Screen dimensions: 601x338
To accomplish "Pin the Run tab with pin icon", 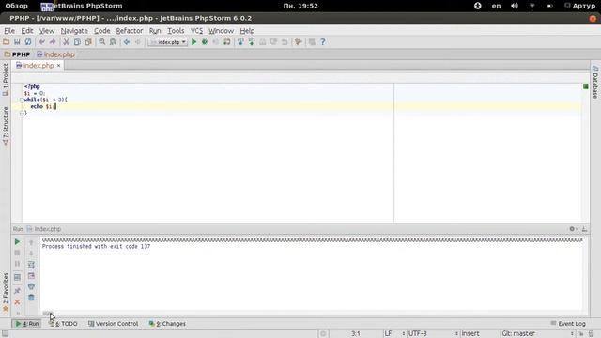I will 17,291.
